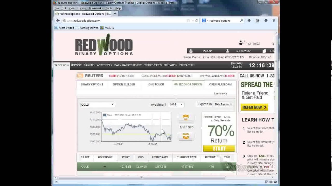This screenshot has width=332, height=186.
Task: Open the search engine selector arrow
Action: [207, 21]
